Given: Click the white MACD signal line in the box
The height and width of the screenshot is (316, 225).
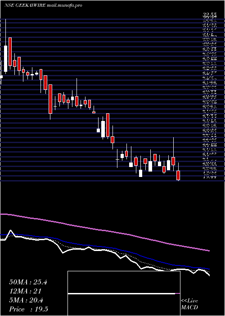Looking at the screenshot, I should 121,293.
